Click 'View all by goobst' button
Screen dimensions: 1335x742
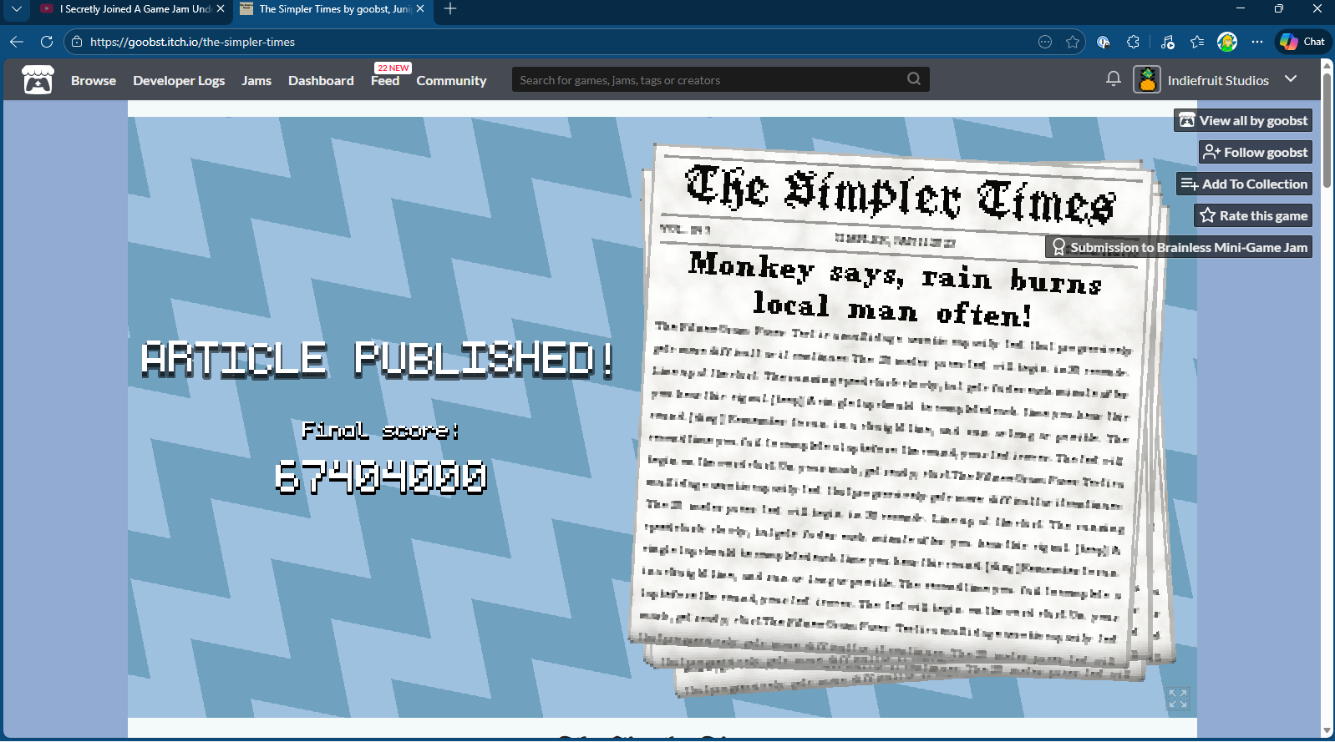1243,120
